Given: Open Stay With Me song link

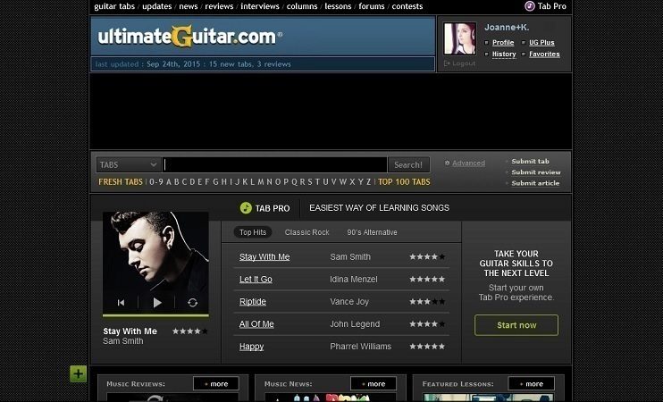Looking at the screenshot, I should point(264,256).
